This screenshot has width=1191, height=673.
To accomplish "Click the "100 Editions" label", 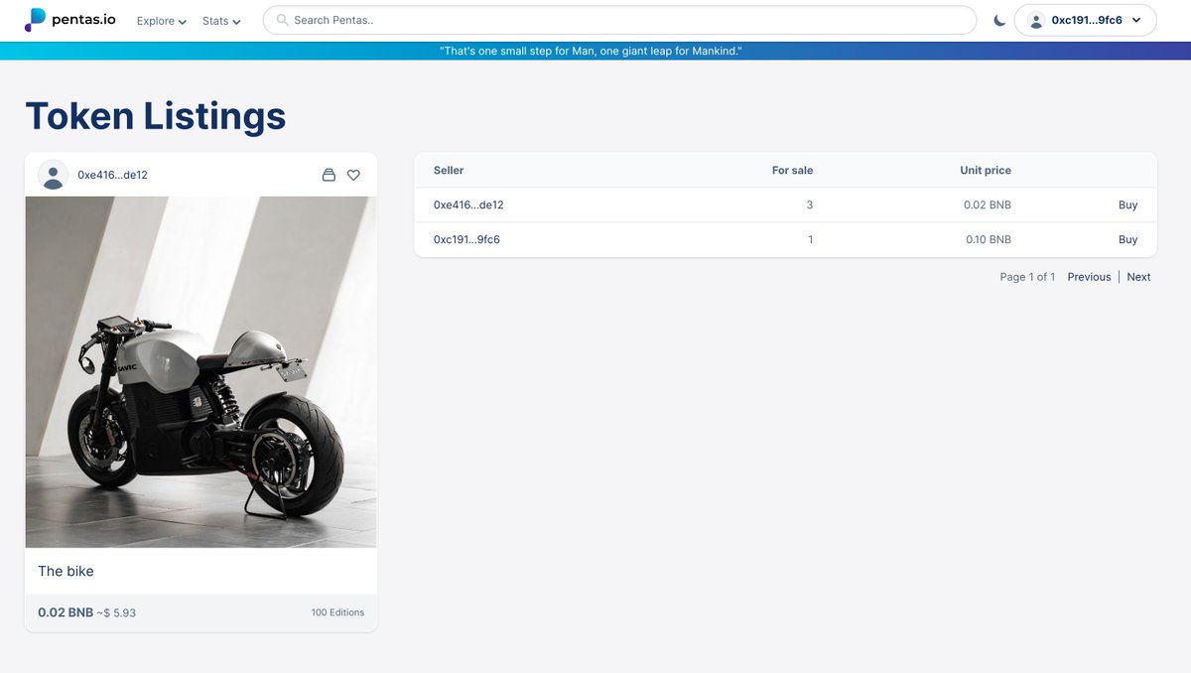I will 337,612.
